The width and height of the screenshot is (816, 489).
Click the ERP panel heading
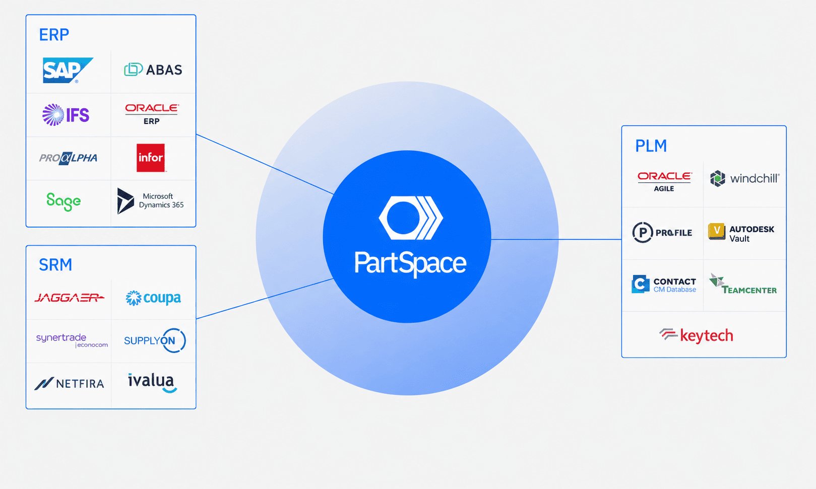tap(54, 35)
